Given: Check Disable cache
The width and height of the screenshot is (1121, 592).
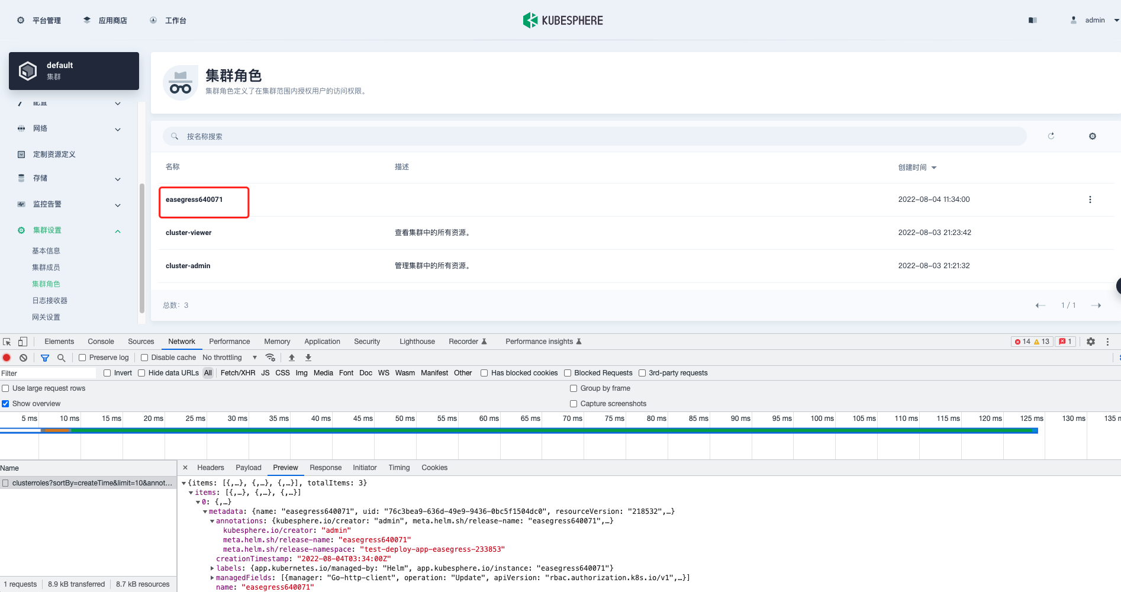Looking at the screenshot, I should (144, 358).
